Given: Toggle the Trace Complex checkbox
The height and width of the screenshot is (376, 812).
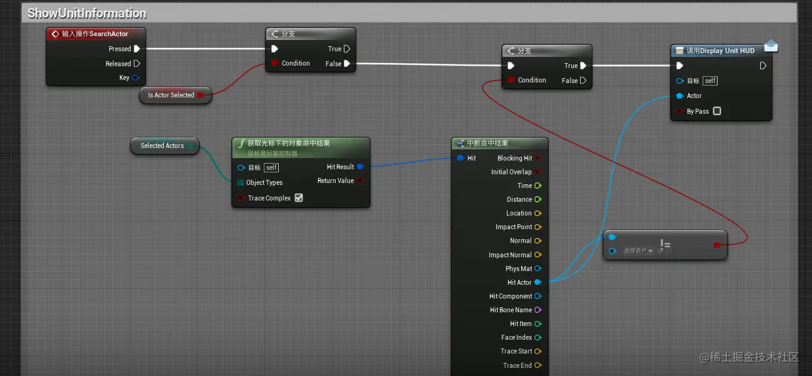Looking at the screenshot, I should (299, 198).
